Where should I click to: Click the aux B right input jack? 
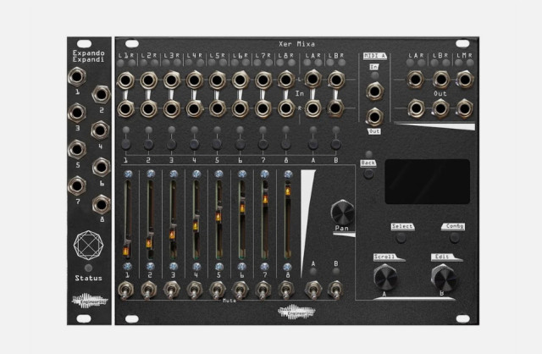coord(335,108)
